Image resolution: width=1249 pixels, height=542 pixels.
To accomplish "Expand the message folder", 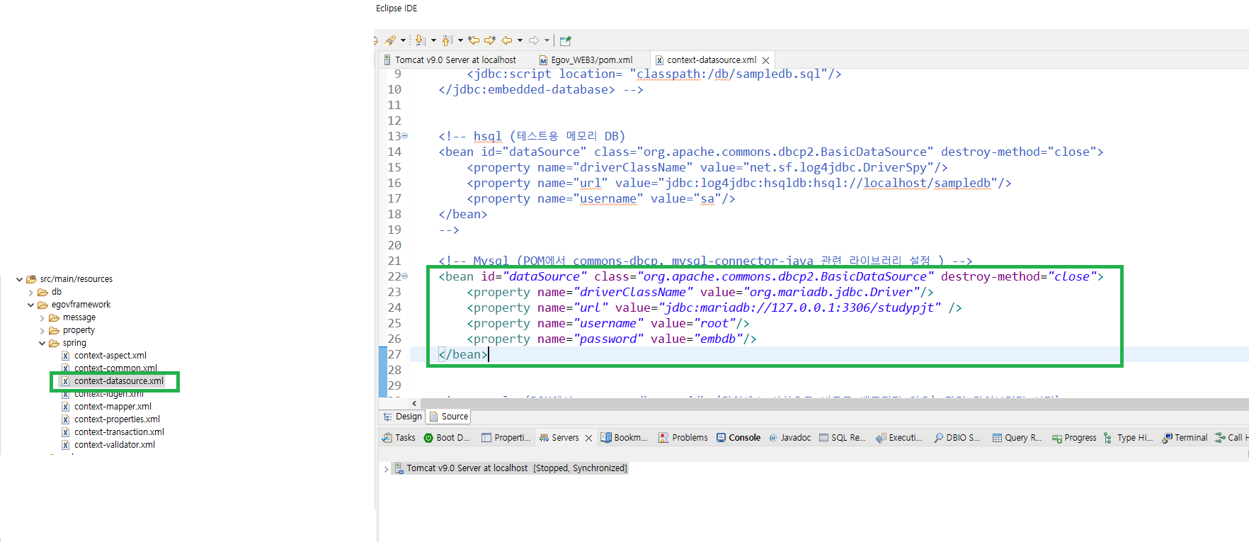I will pos(42,317).
